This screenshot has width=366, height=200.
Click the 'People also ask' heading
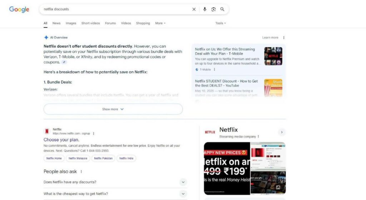(60, 171)
